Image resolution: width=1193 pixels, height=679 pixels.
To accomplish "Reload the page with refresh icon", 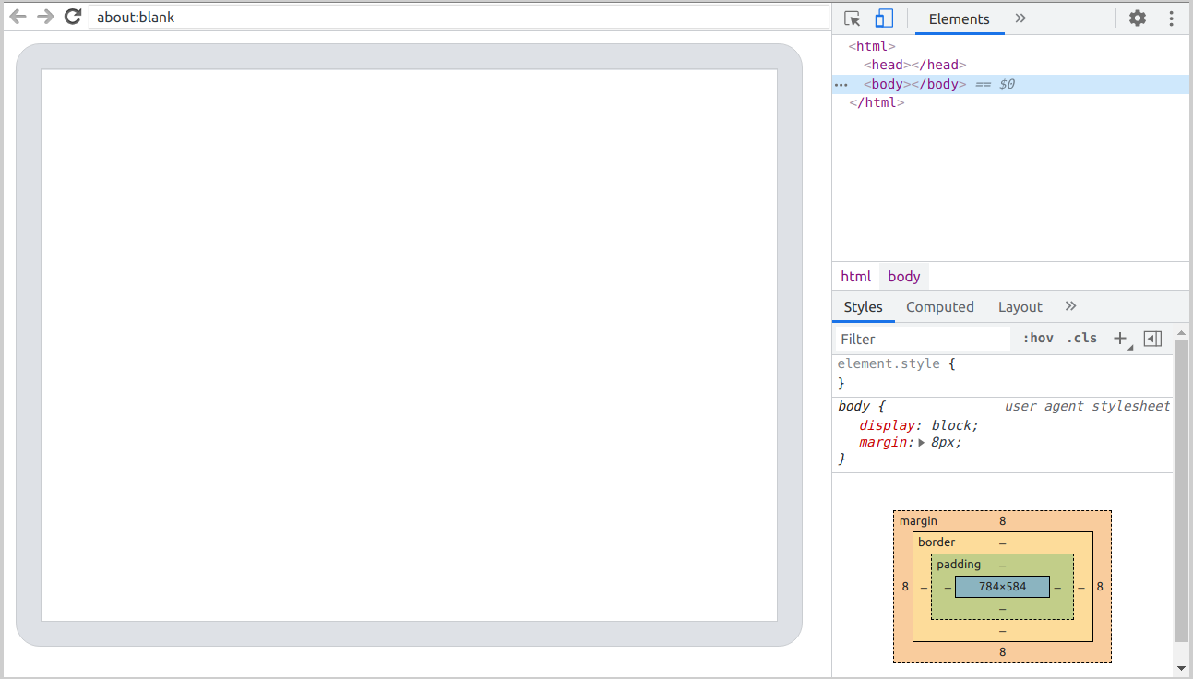I will pyautogui.click(x=73, y=17).
